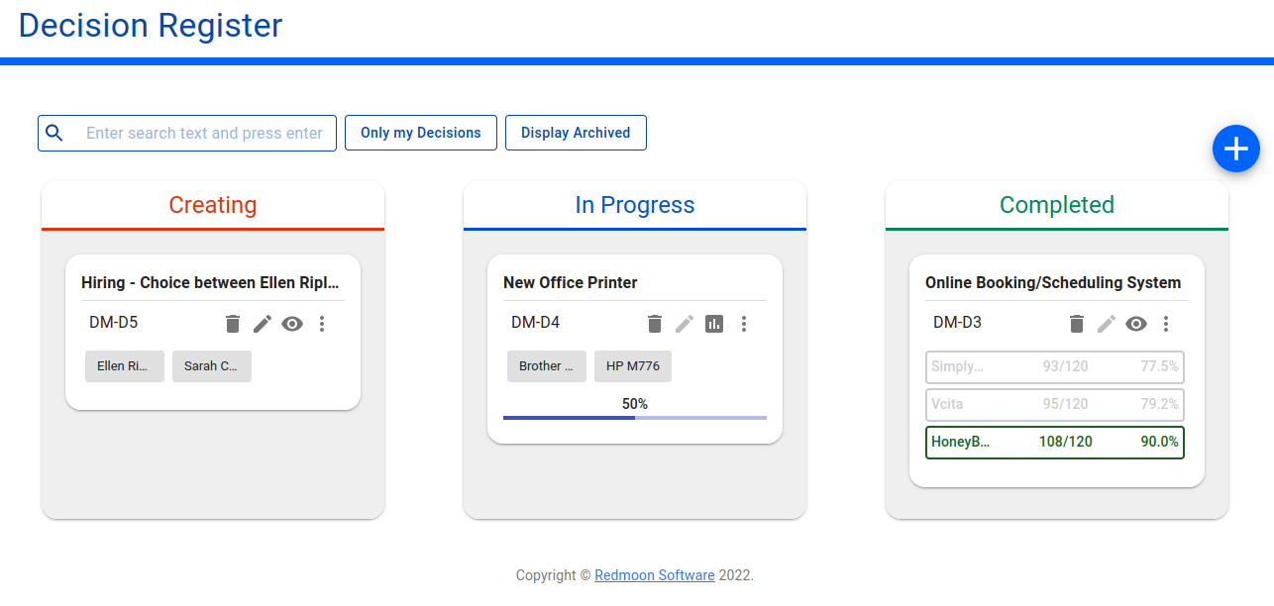Click the DM-D5 identifier label
The image size is (1274, 606).
click(x=114, y=322)
